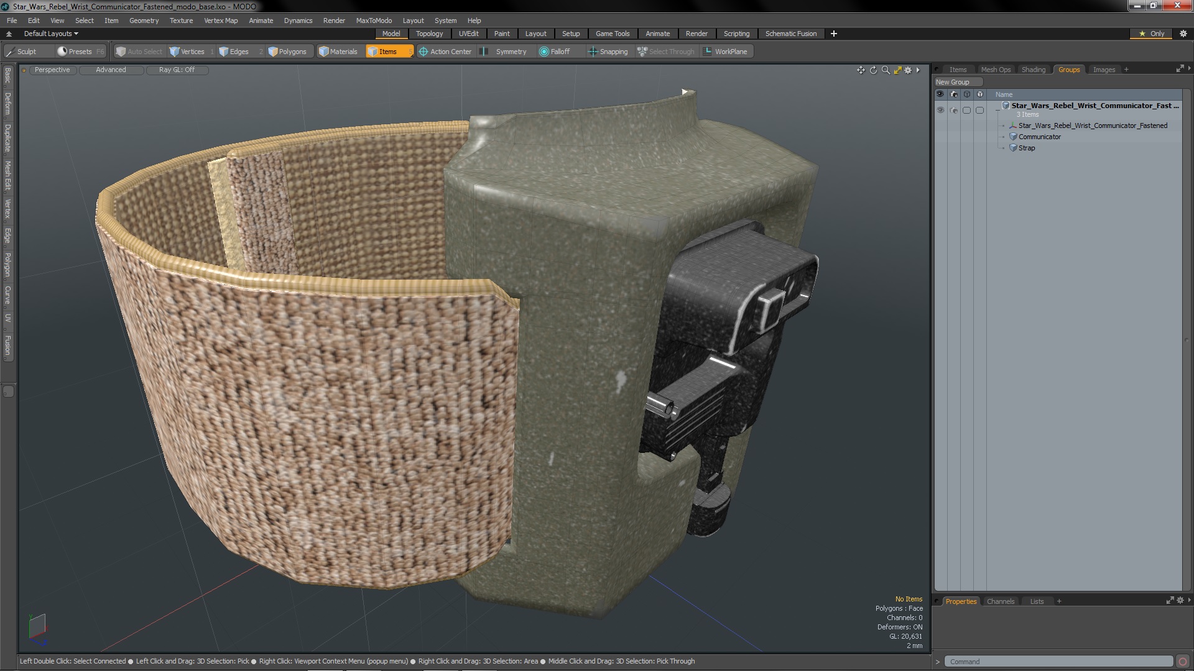Add a new layout tab with plus
Screen dimensions: 1194x671
tap(834, 34)
